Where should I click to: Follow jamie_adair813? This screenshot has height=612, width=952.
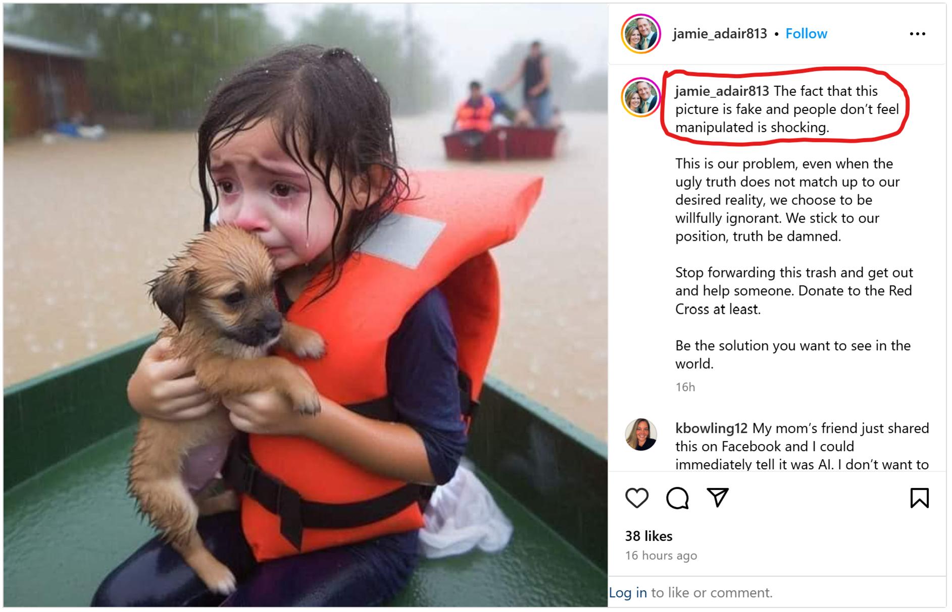click(x=806, y=34)
